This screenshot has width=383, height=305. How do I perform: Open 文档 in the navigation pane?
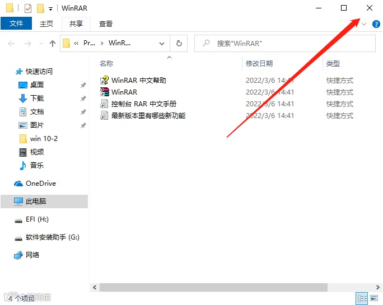tap(36, 112)
